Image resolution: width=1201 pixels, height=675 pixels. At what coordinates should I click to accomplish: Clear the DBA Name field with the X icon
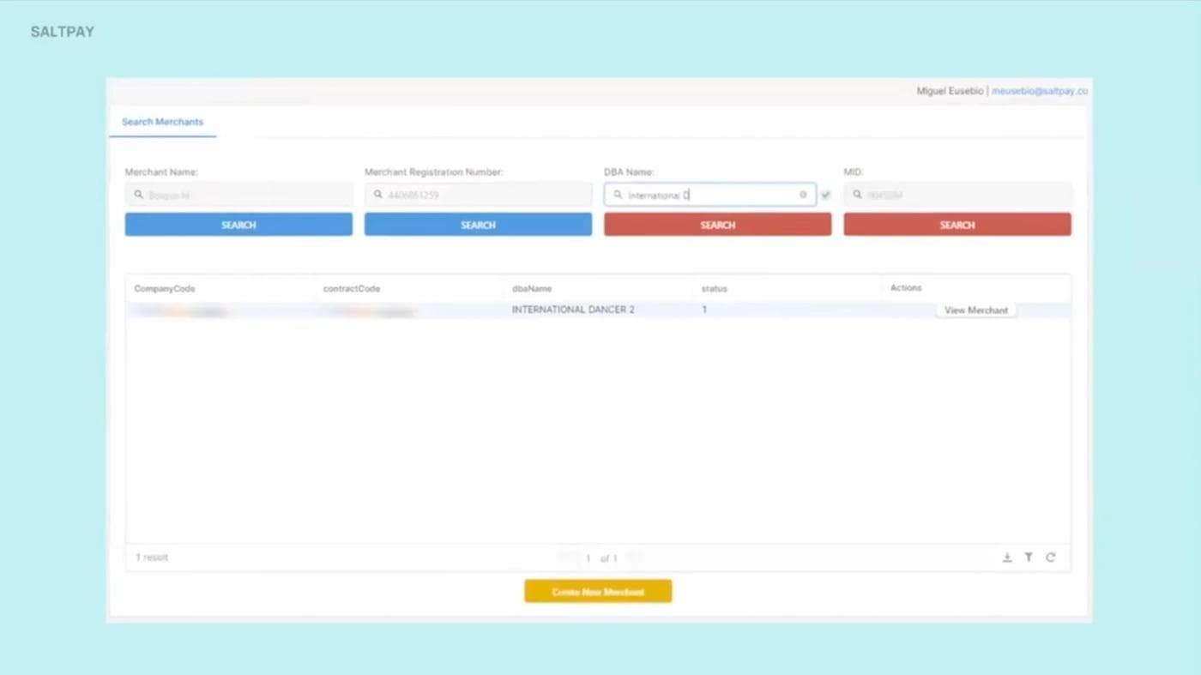coord(803,195)
